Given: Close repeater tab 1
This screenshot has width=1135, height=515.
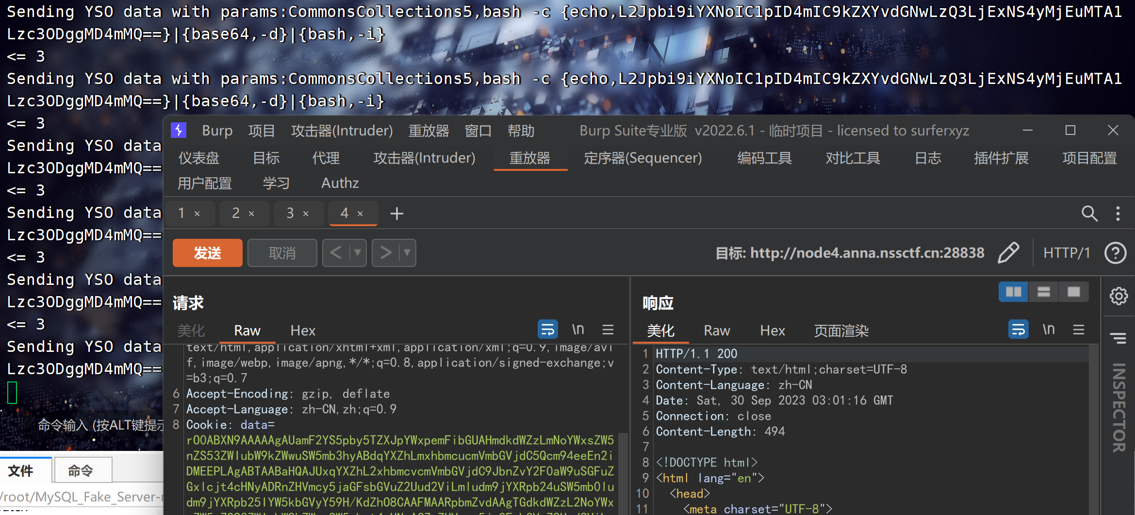Looking at the screenshot, I should pos(197,214).
